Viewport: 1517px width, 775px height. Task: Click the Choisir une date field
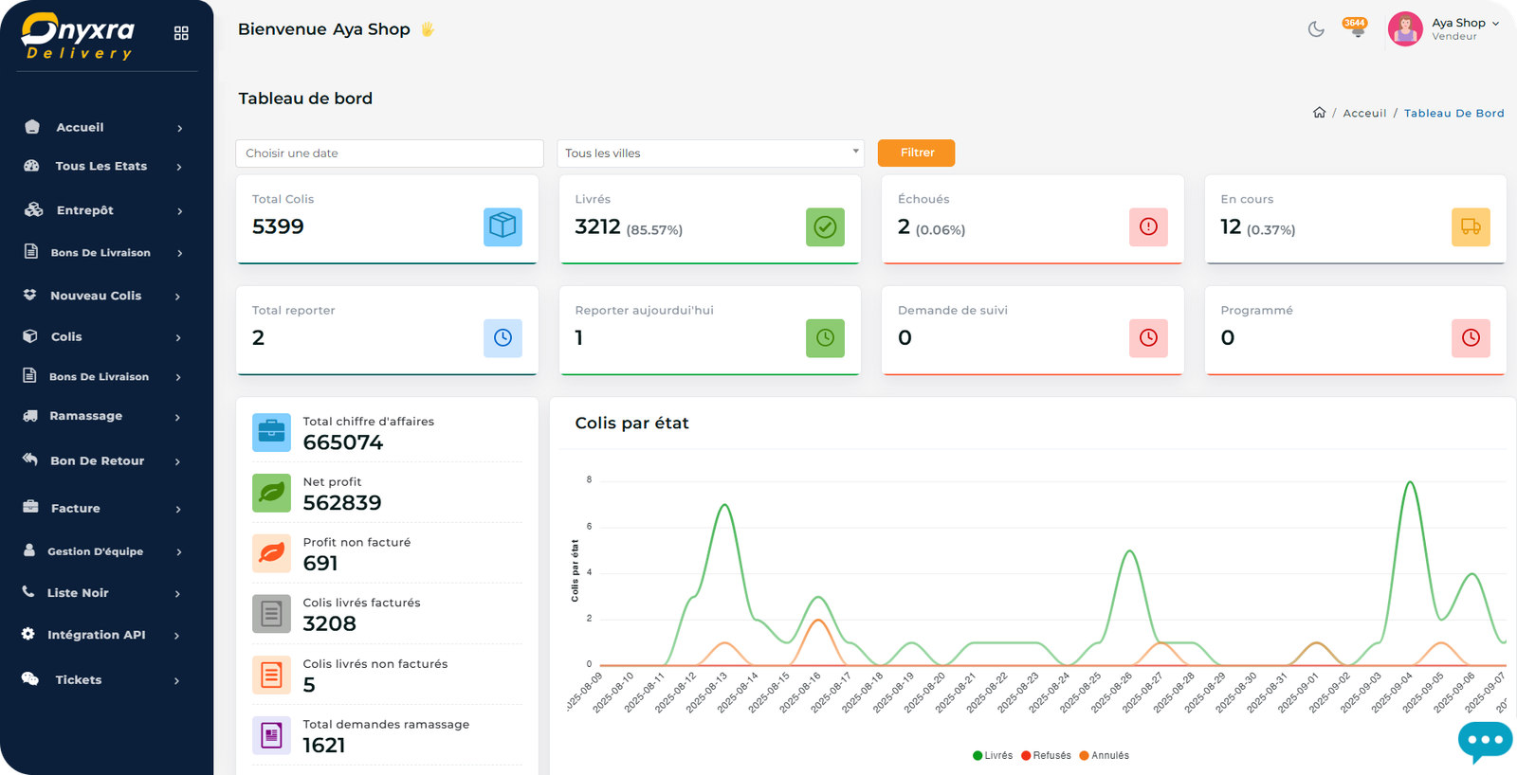(389, 153)
